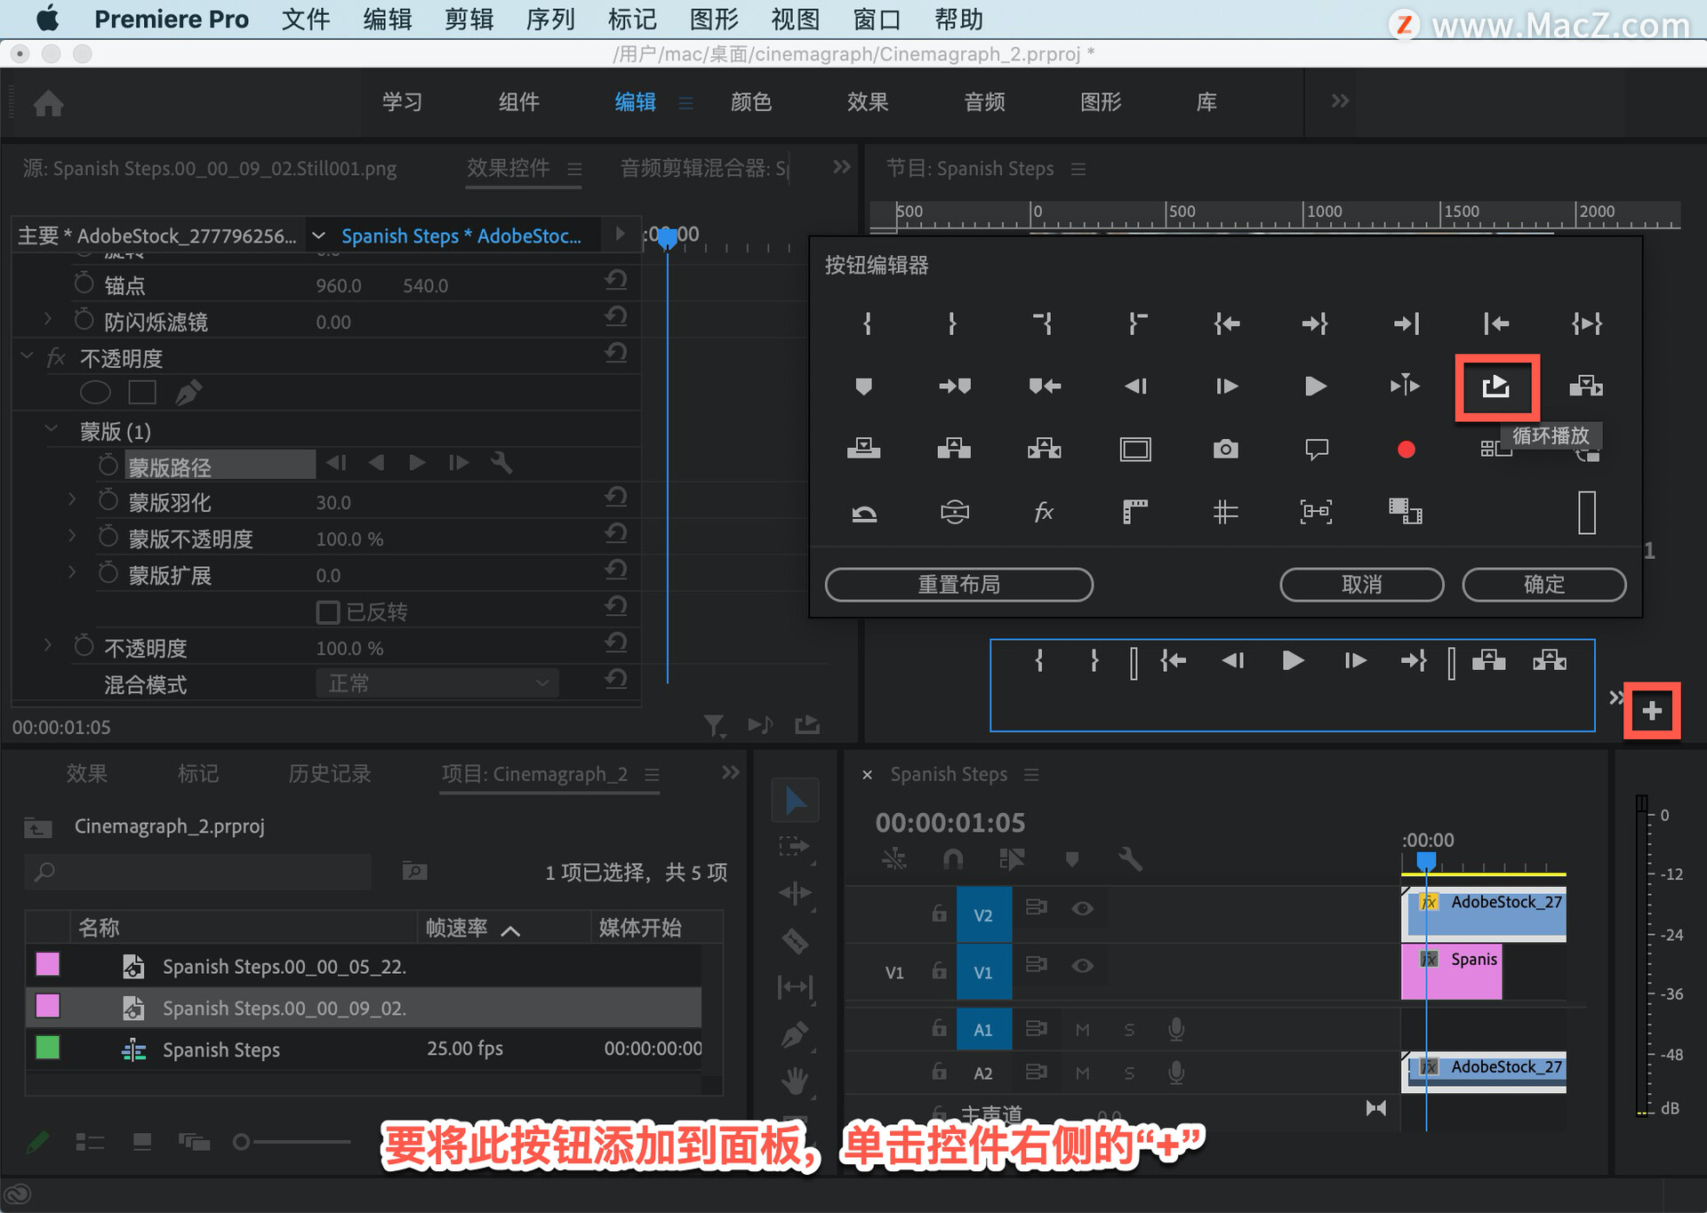Select the Selection tool arrow
The height and width of the screenshot is (1213, 1707).
point(795,802)
